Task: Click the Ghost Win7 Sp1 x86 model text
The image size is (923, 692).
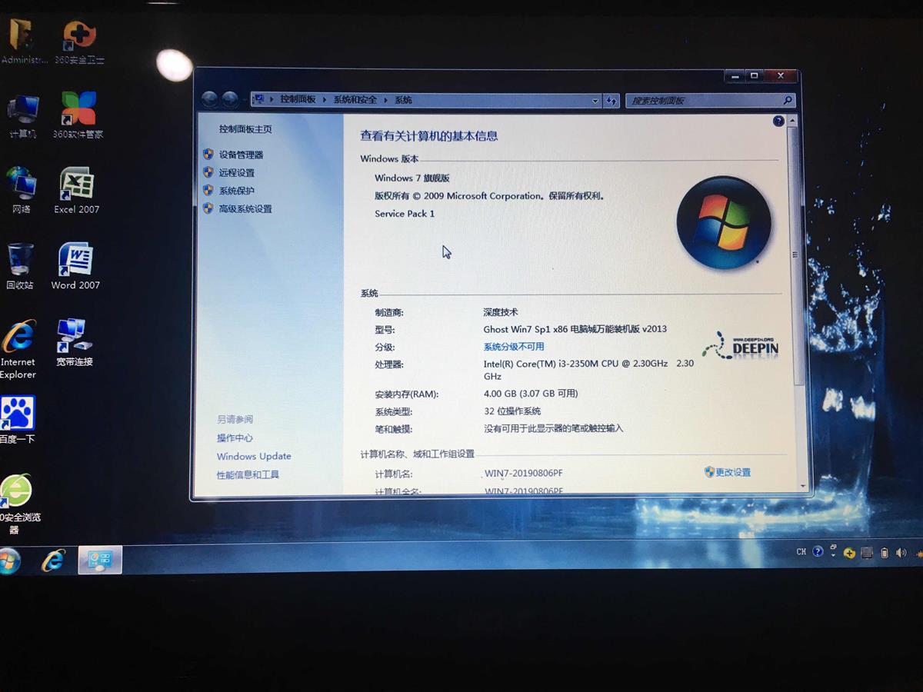Action: coord(575,328)
